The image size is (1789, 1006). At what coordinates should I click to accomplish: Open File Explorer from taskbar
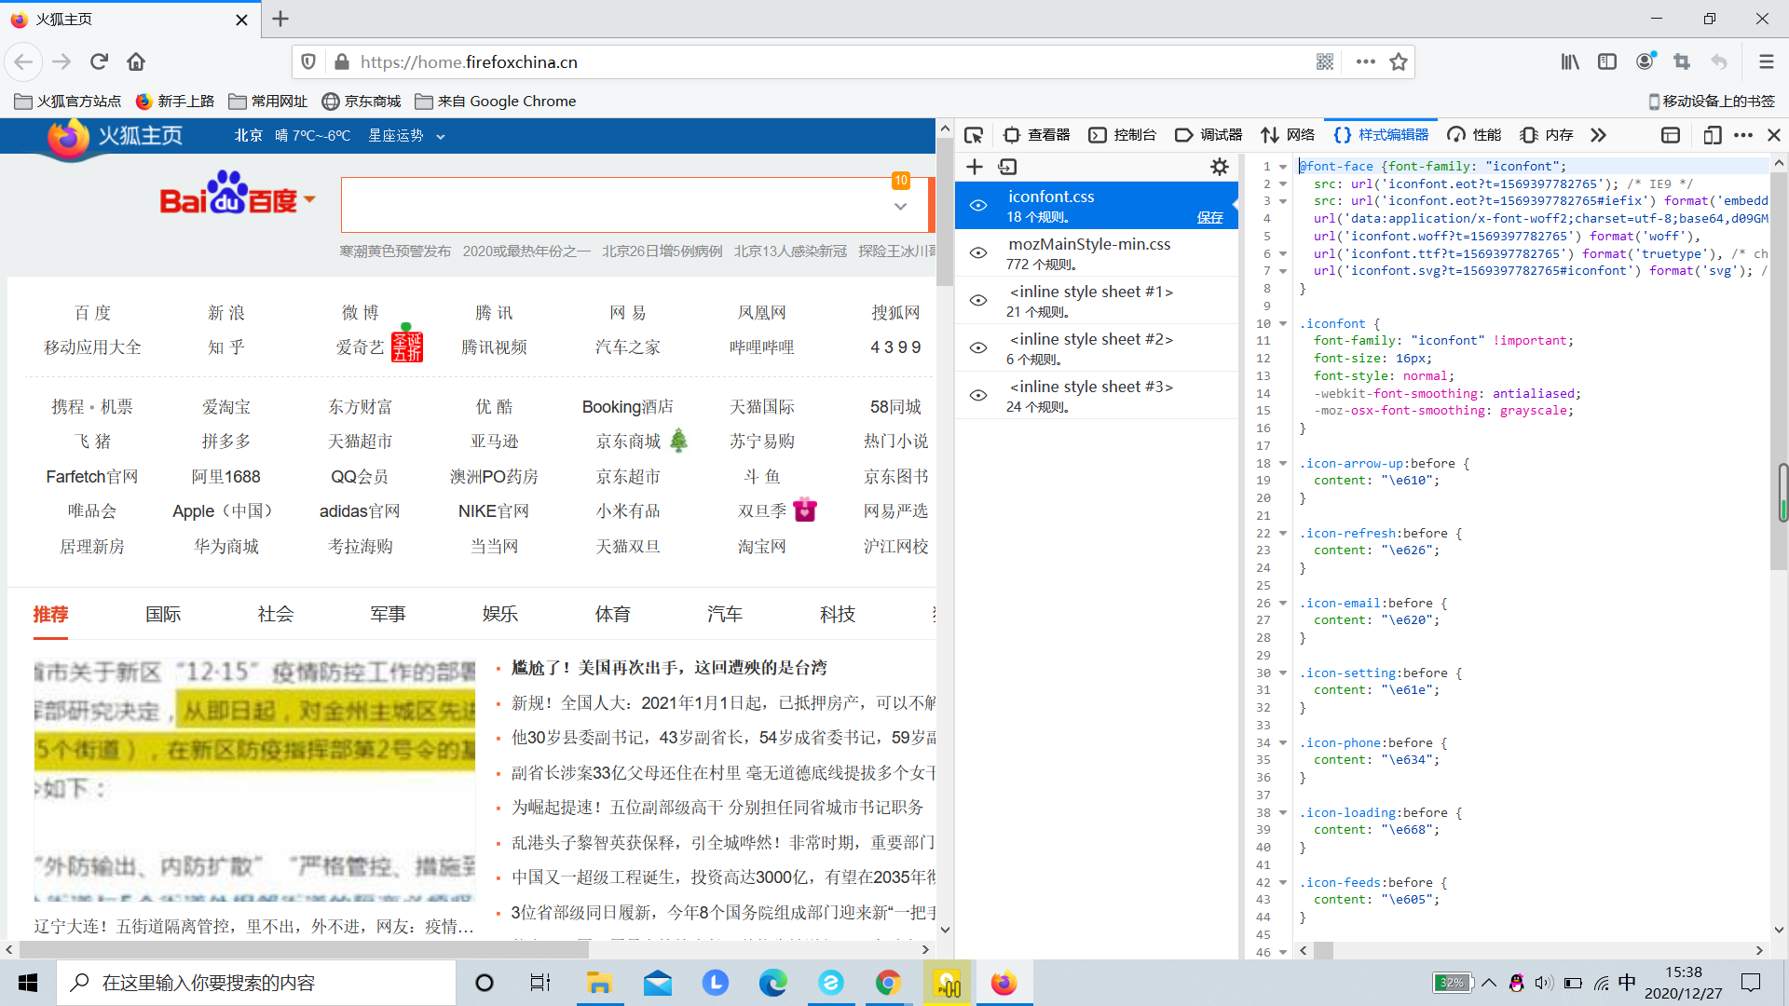point(599,983)
